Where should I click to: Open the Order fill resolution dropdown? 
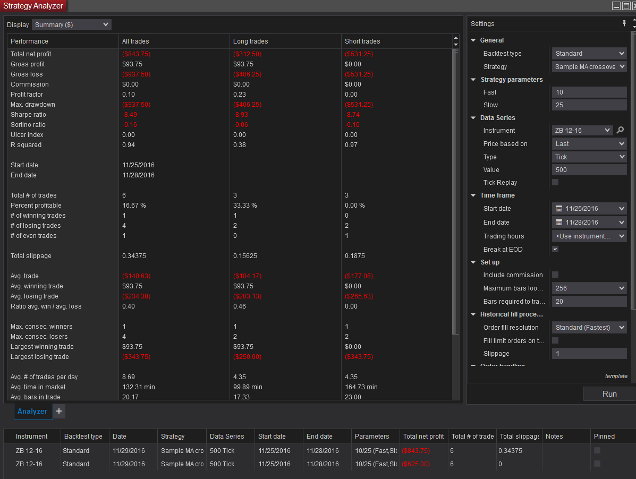click(x=589, y=328)
